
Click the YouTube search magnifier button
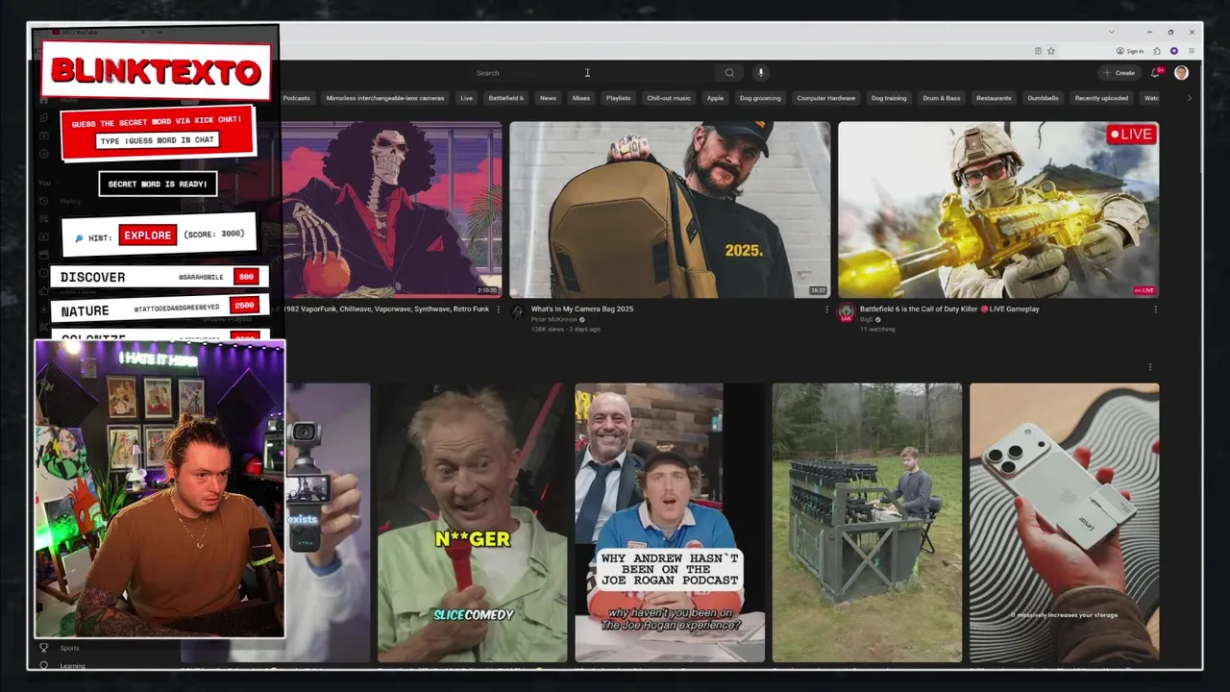(729, 73)
